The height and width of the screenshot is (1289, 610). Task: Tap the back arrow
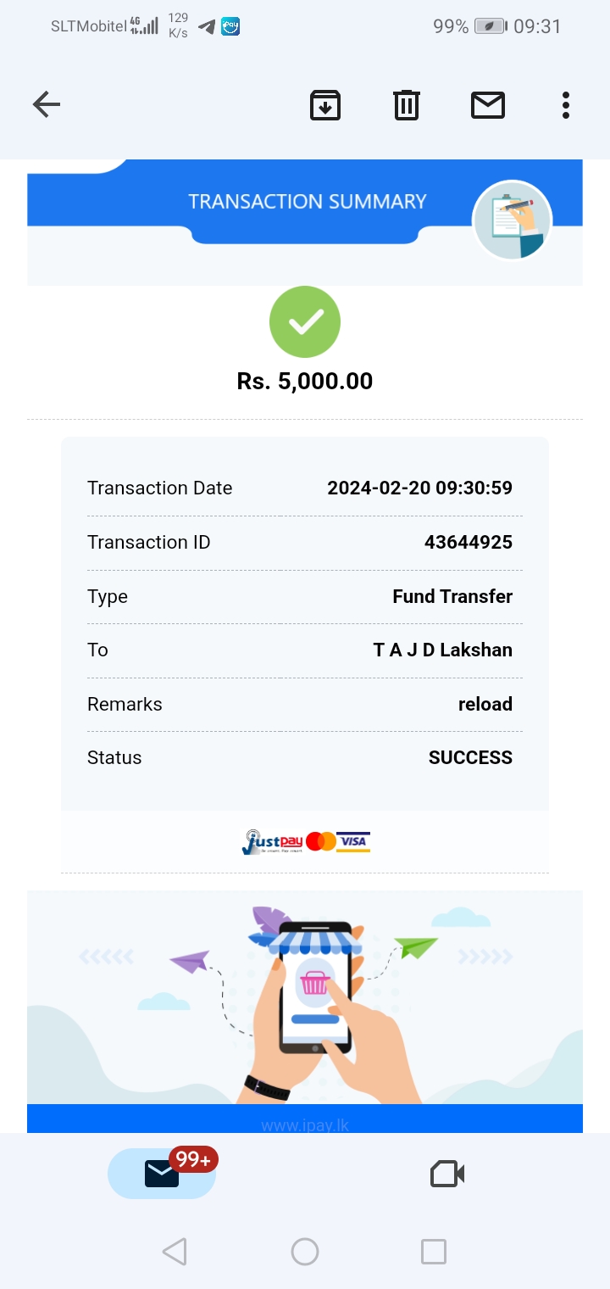47,105
